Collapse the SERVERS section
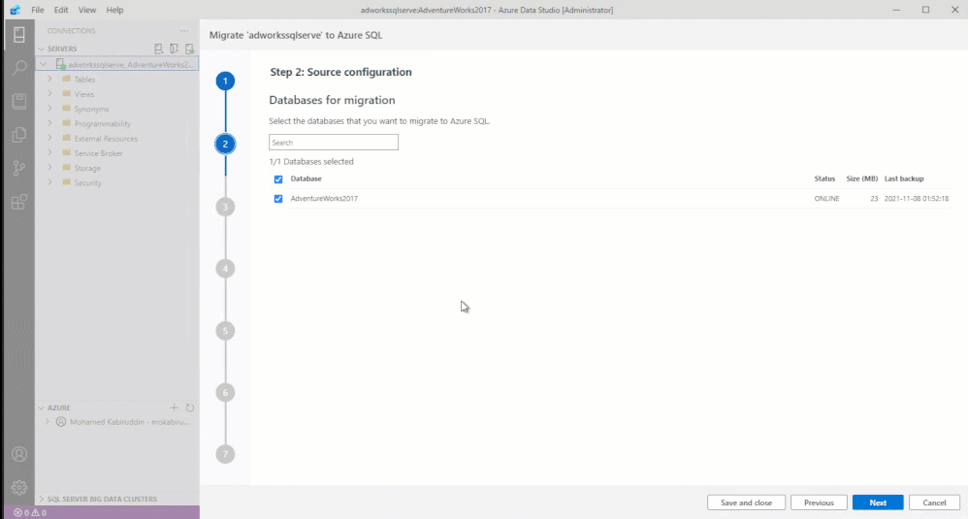Image resolution: width=968 pixels, height=519 pixels. [x=42, y=49]
